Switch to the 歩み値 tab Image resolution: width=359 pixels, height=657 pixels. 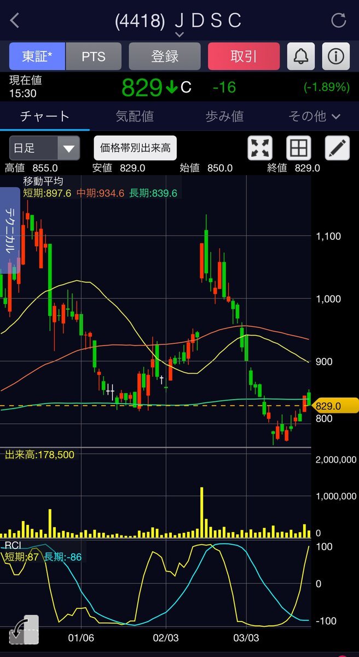click(224, 116)
